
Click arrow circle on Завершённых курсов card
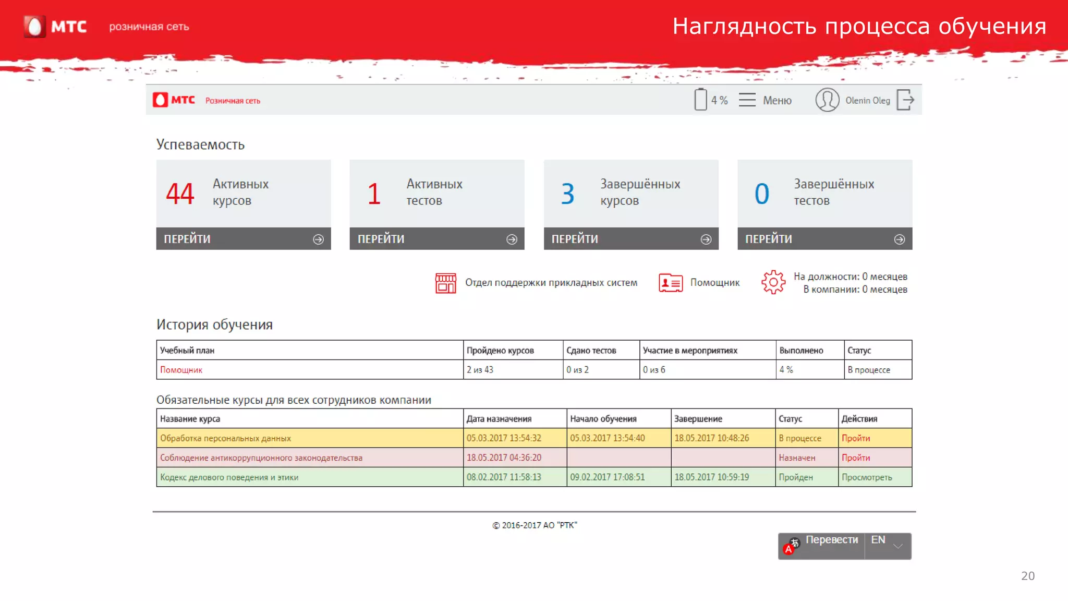click(x=706, y=239)
